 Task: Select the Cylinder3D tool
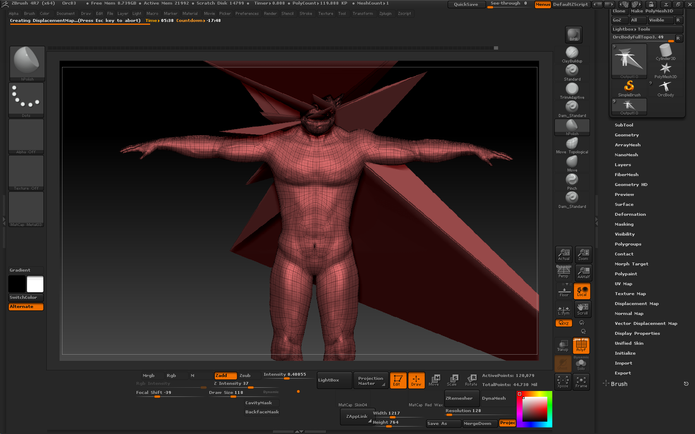[666, 52]
